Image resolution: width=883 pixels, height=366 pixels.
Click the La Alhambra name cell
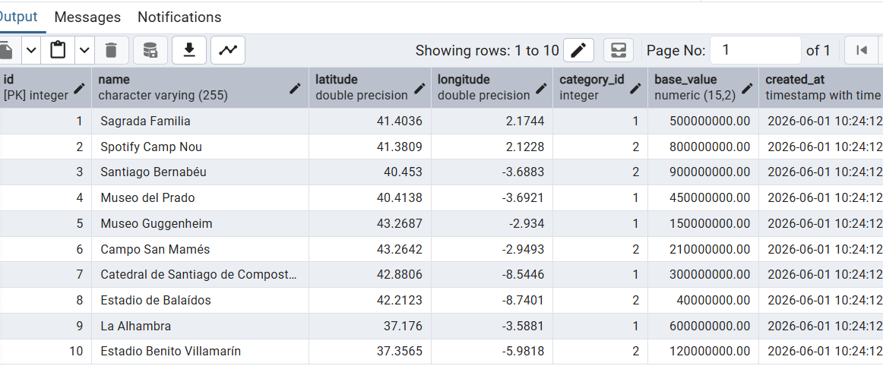(200, 326)
